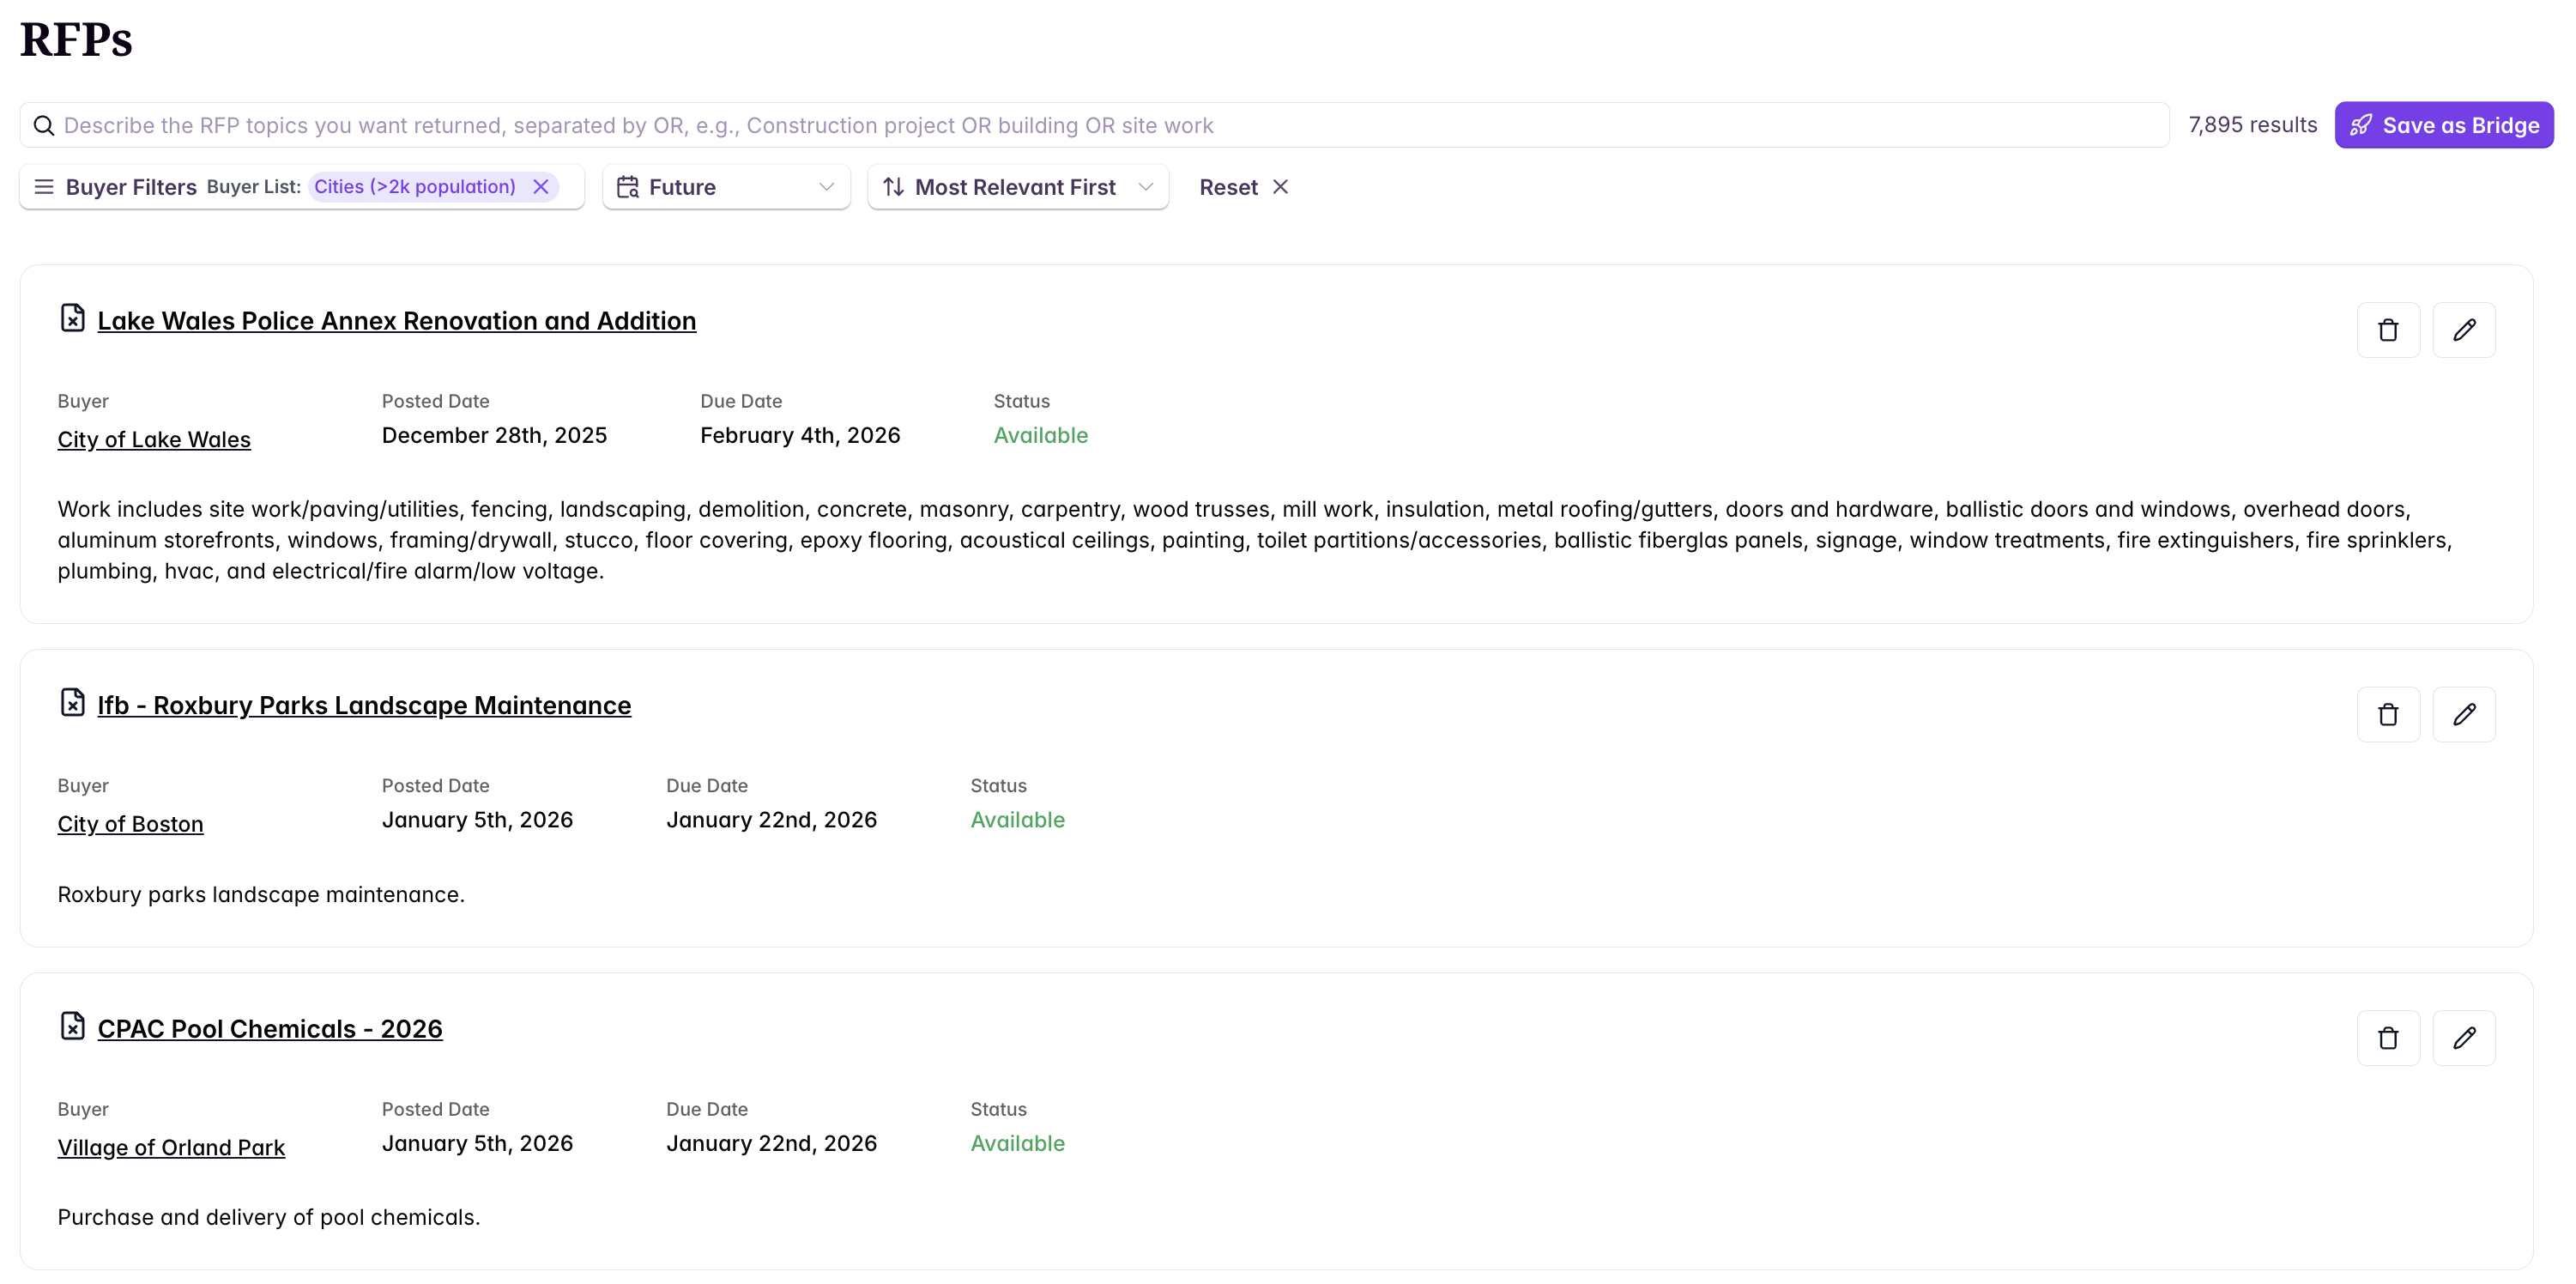Click the magnifier icon in the search bar
This screenshot has height=1284, width=2576.
[x=44, y=125]
